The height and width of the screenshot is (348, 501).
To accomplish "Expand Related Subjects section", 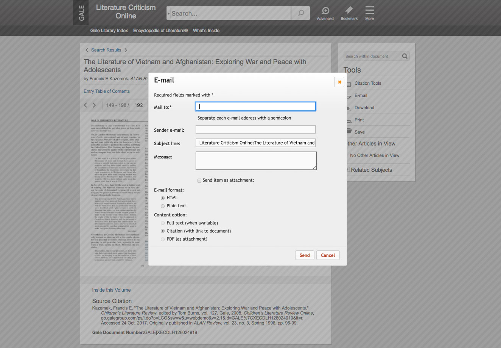I will click(348, 170).
